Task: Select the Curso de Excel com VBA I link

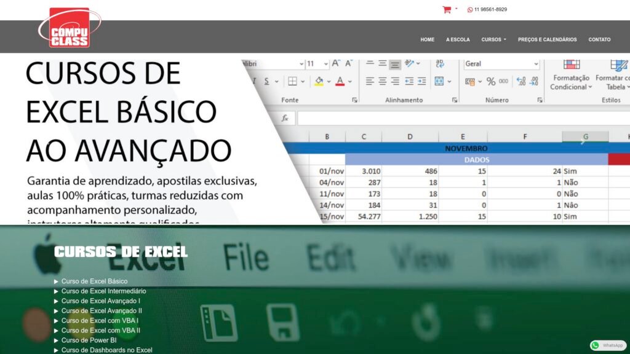Action: (x=100, y=321)
